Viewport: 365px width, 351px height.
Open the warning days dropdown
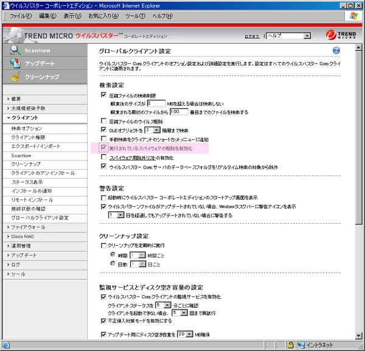(116, 215)
